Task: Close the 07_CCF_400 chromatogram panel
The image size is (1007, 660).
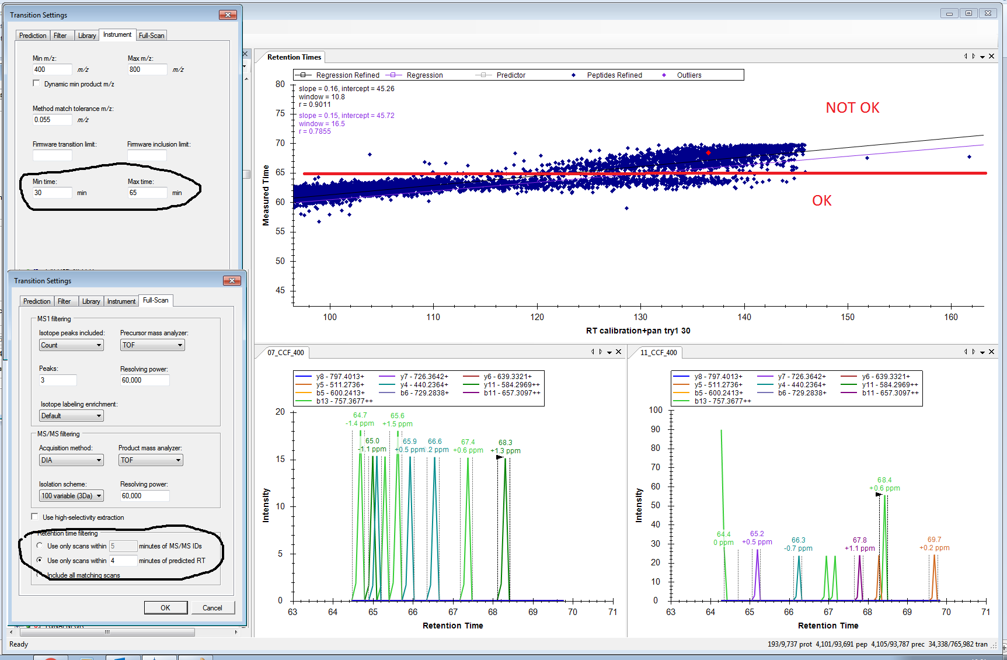Action: 618,352
